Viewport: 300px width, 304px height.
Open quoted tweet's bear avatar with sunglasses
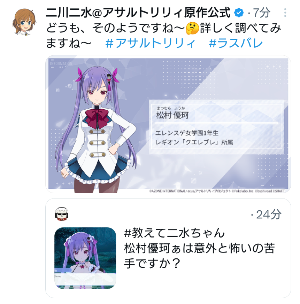pyautogui.click(x=62, y=214)
